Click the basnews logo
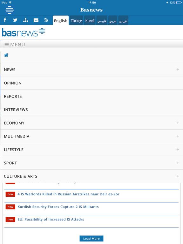The height and width of the screenshot is (244, 183). tap(23, 32)
